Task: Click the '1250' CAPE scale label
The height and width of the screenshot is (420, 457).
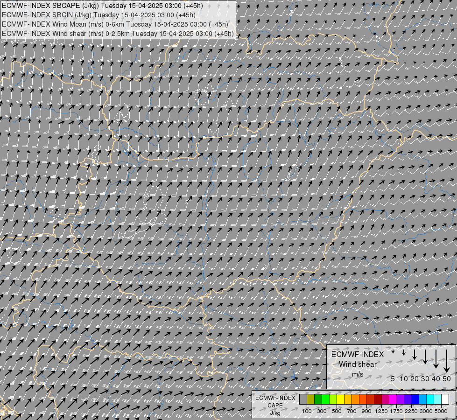Action: [381, 411]
